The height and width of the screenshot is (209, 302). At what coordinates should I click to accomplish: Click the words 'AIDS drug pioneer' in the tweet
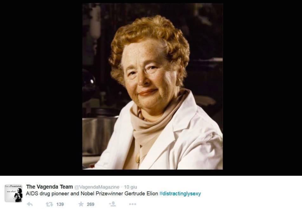(47, 193)
